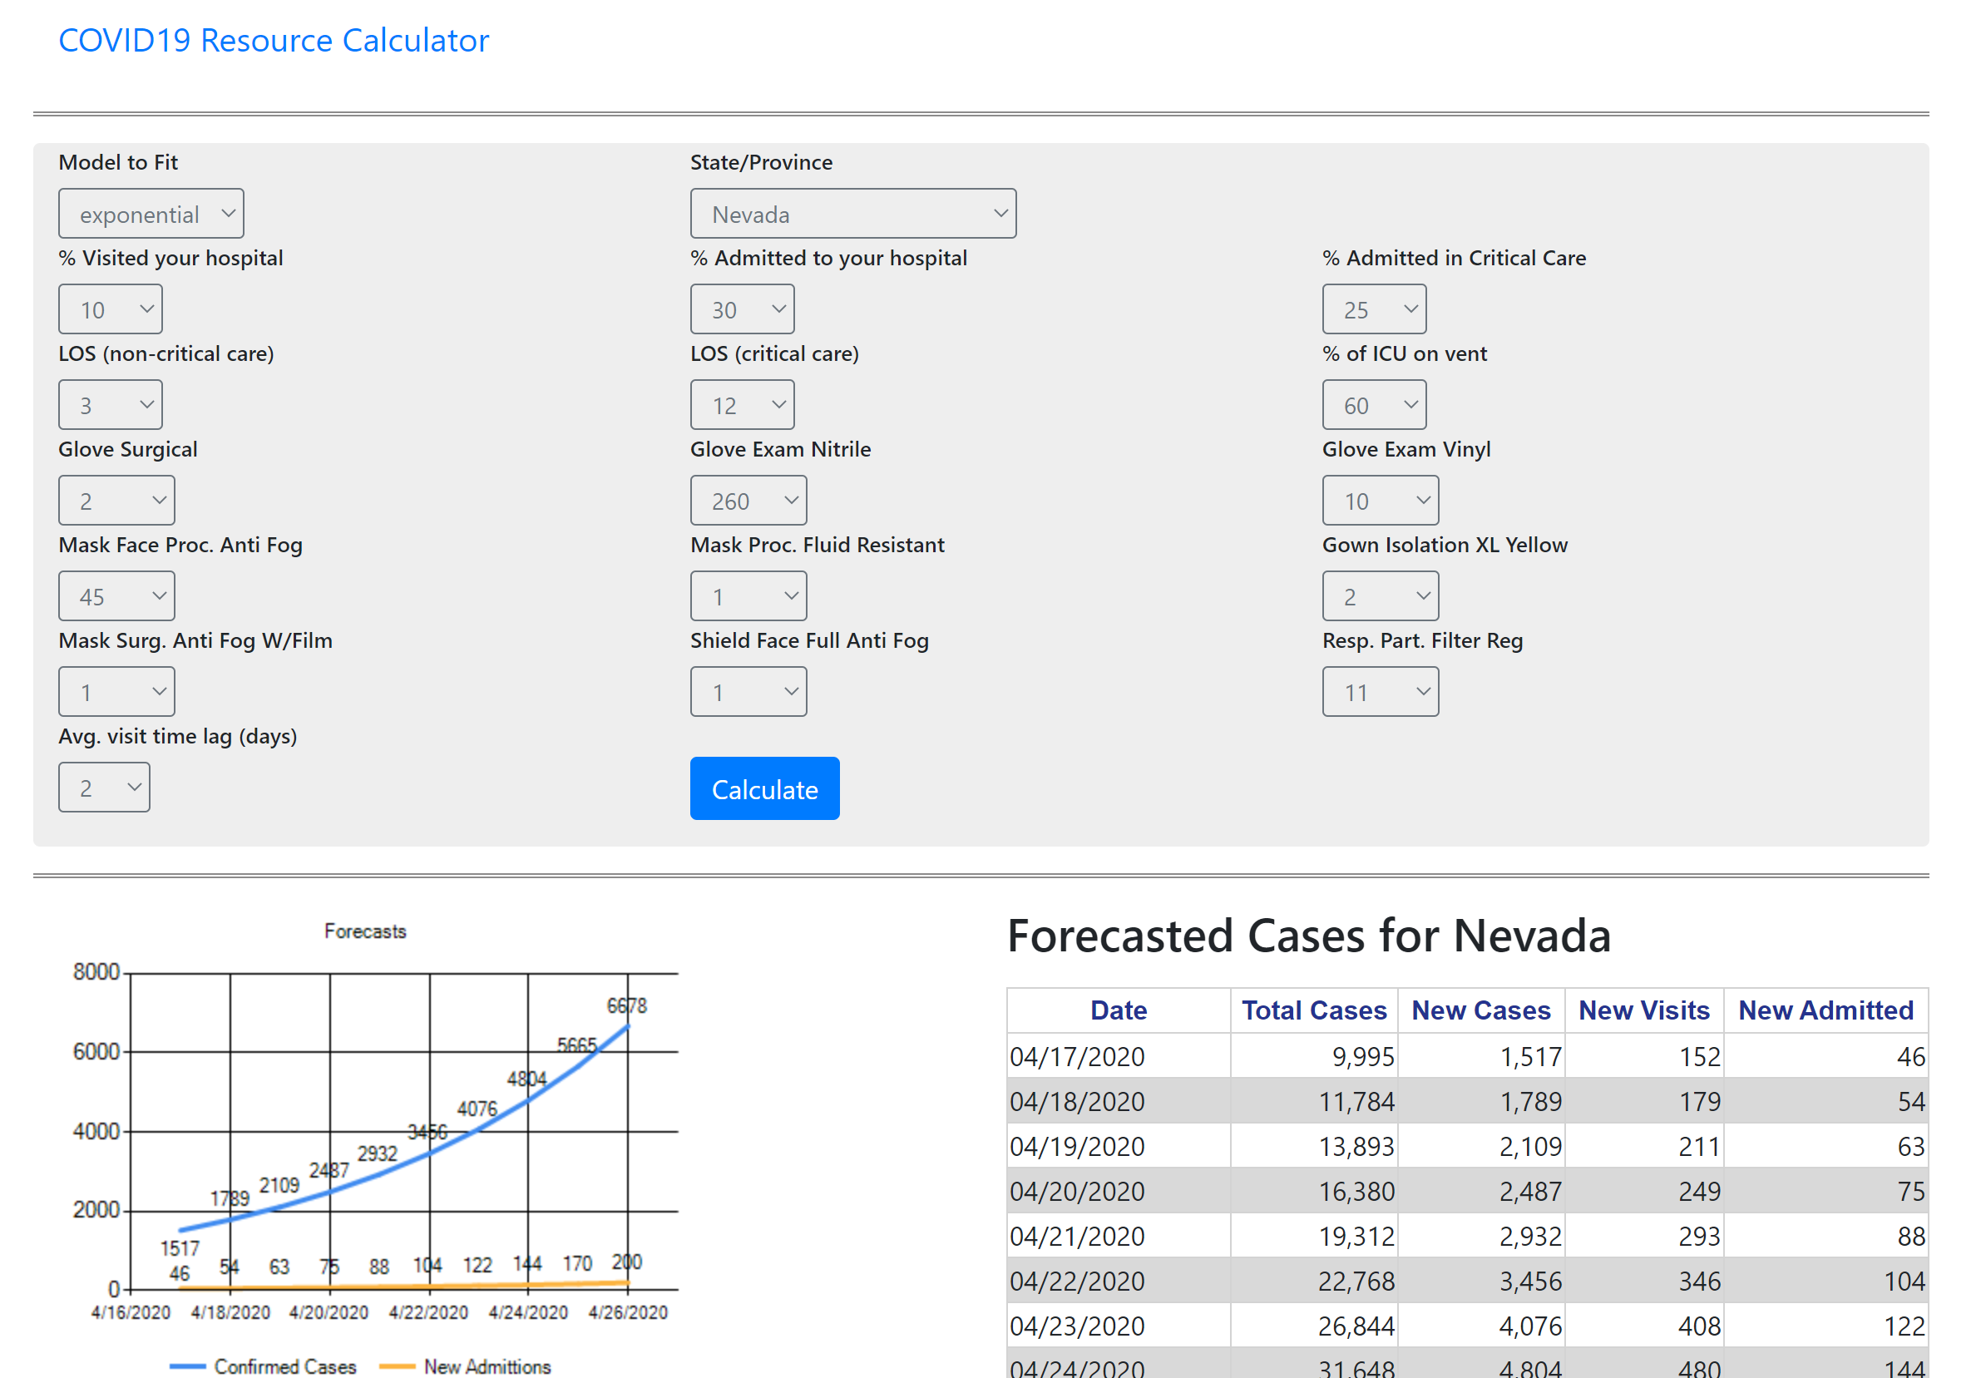This screenshot has width=1981, height=1378.
Task: Select LOS non-critical care dropdown
Action: (111, 405)
